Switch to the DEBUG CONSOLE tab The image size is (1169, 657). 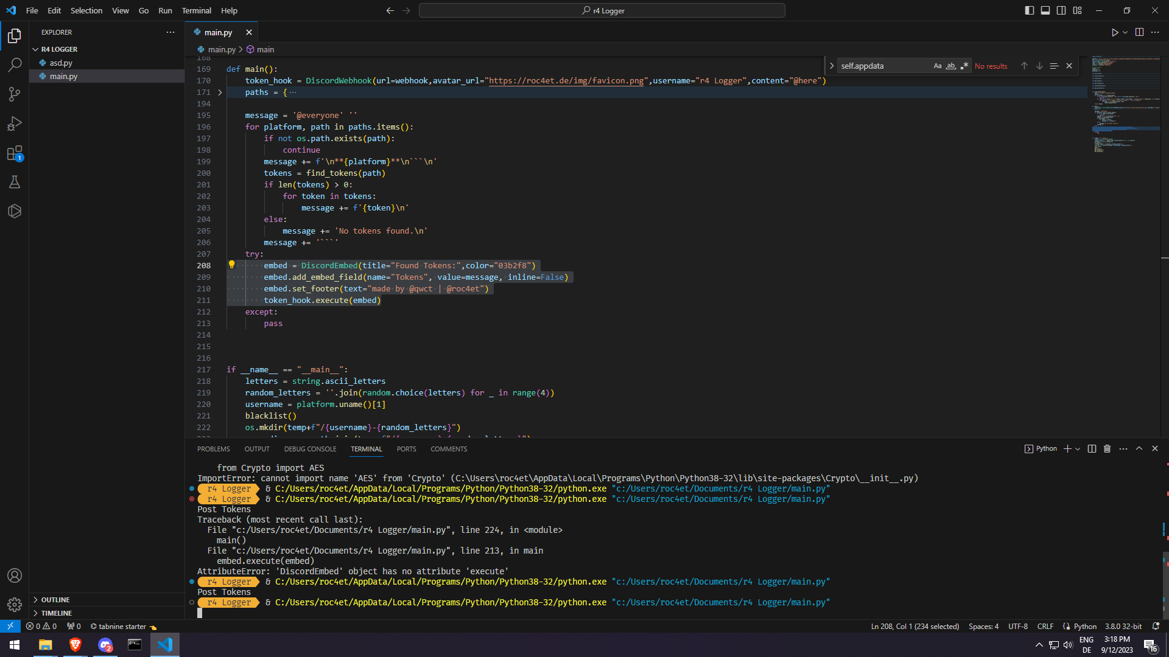click(x=310, y=449)
